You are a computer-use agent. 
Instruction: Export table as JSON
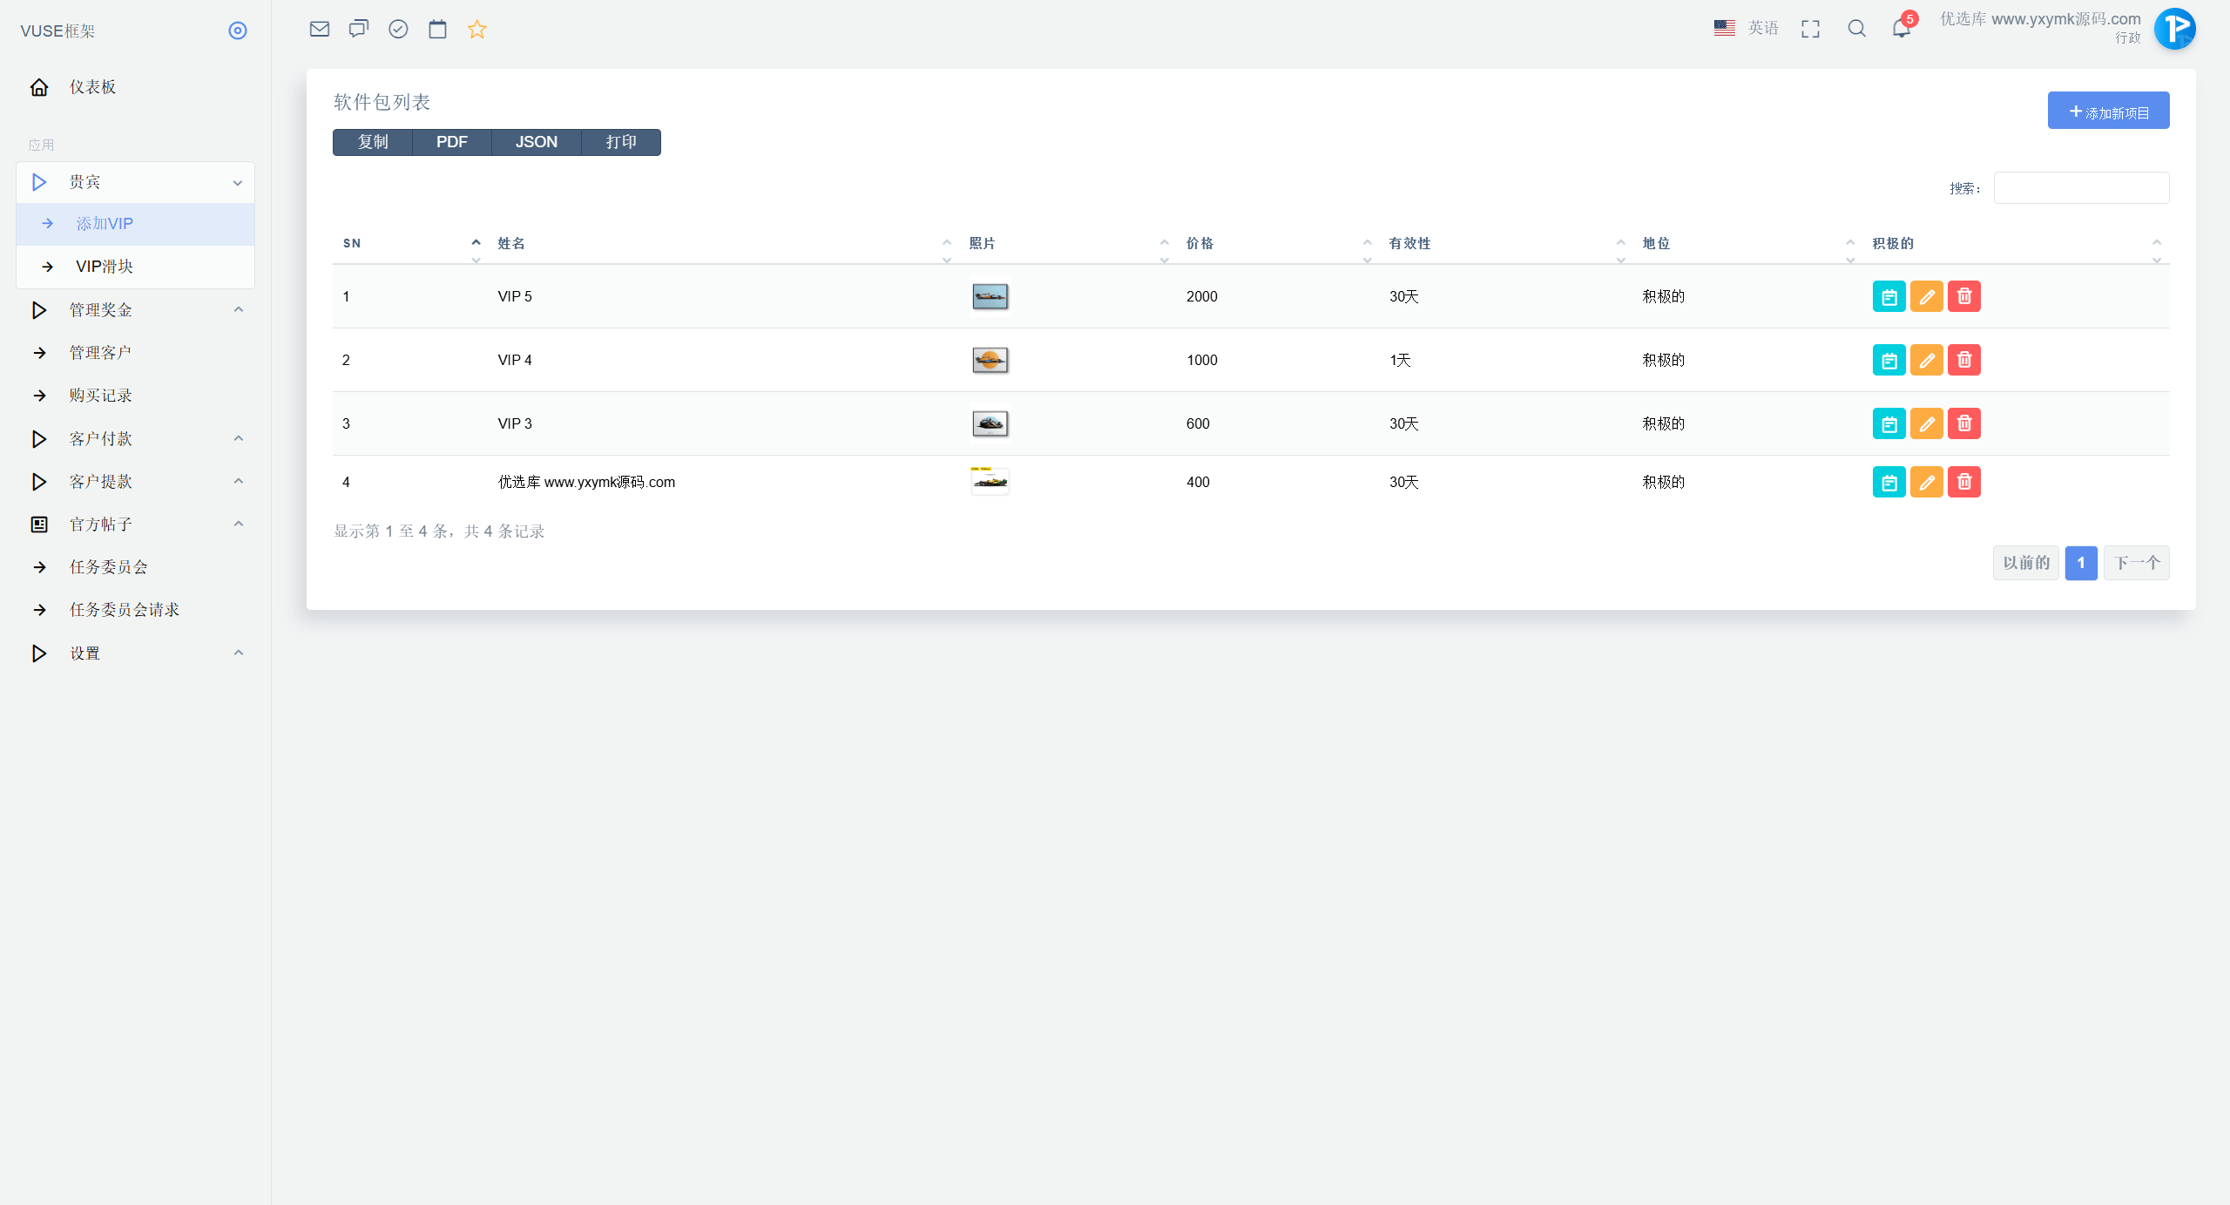coord(536,142)
